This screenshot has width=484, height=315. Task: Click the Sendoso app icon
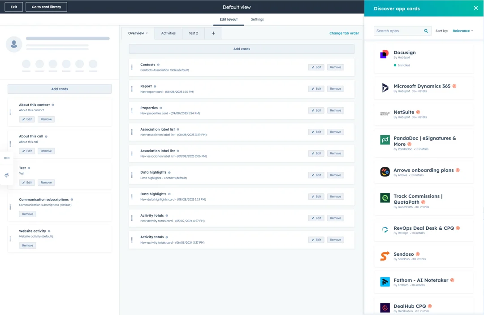point(385,256)
